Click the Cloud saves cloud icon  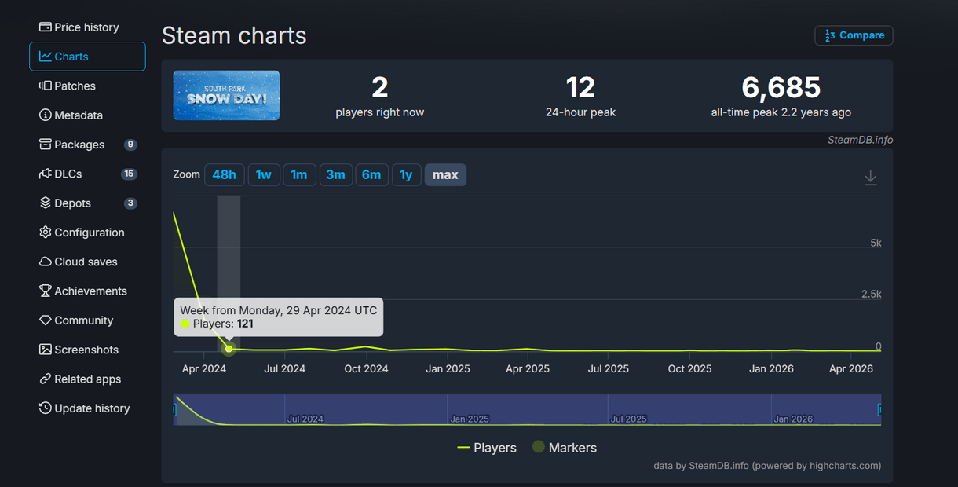(x=46, y=262)
